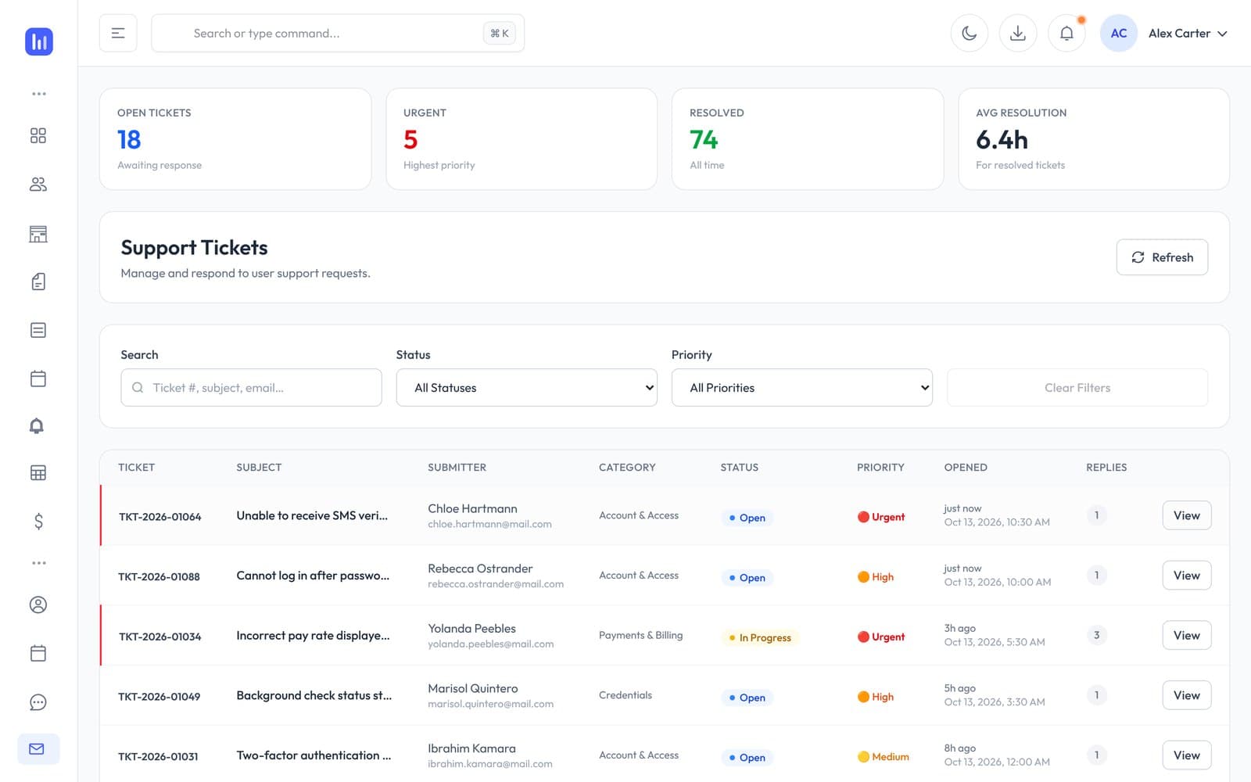1251x782 pixels.
Task: View ticket TKT-2026-01031
Action: 1187,755
